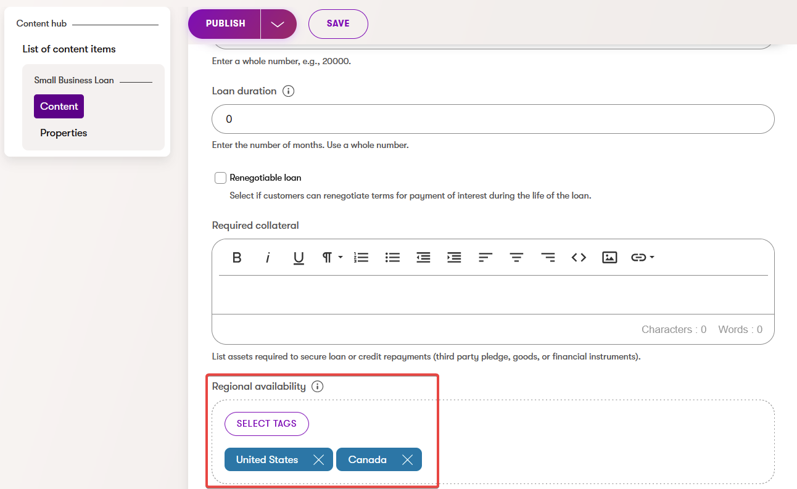This screenshot has width=797, height=489.
Task: Publish the content item
Action: tap(225, 24)
